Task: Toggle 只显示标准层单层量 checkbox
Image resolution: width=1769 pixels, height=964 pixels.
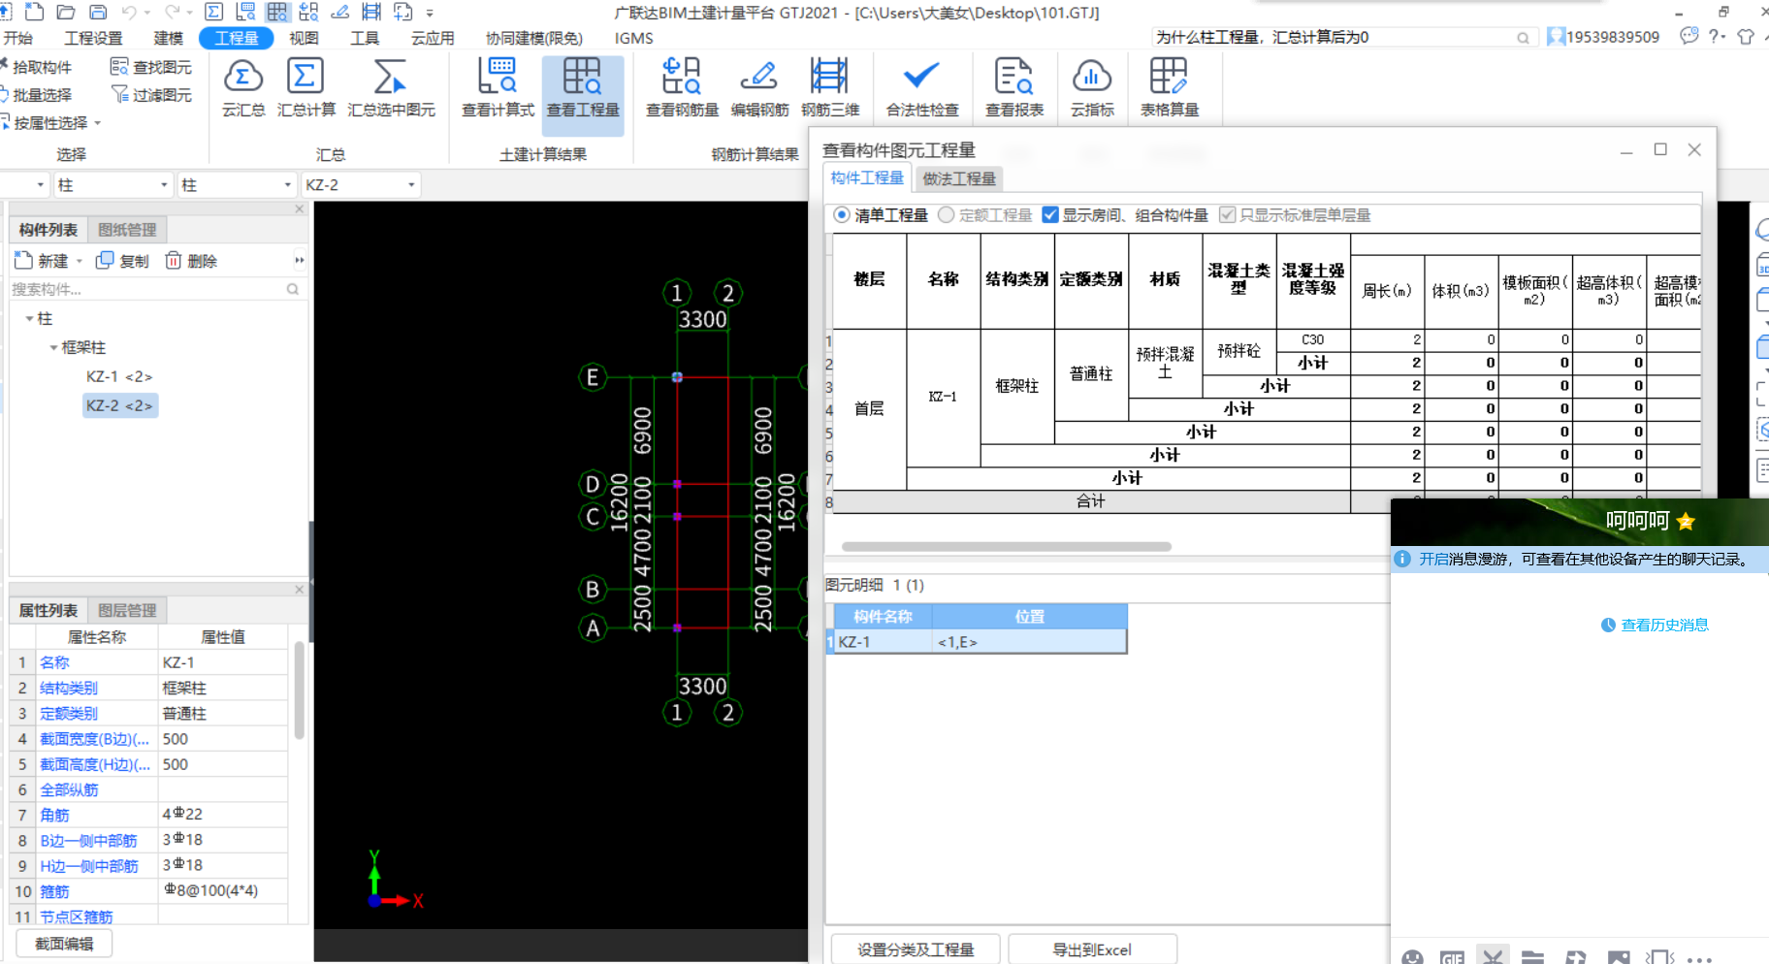Action: tap(1227, 214)
